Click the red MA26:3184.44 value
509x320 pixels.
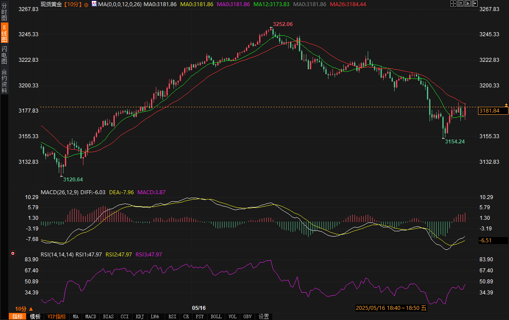coord(348,4)
